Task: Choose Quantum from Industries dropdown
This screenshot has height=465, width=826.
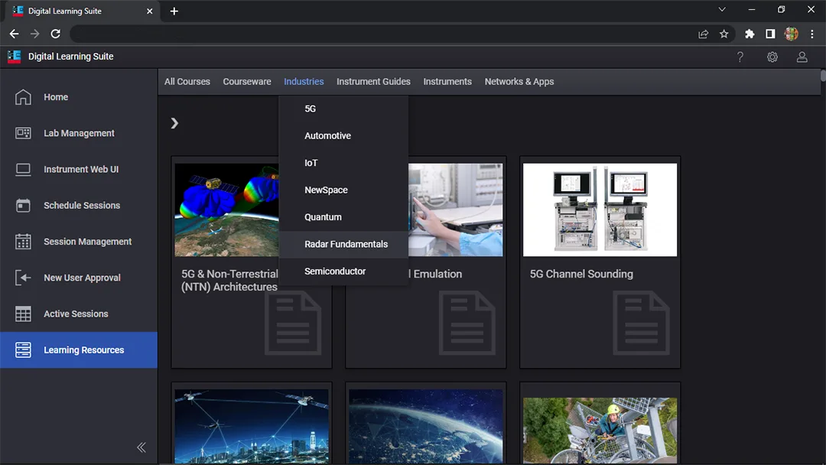Action: click(x=343, y=217)
